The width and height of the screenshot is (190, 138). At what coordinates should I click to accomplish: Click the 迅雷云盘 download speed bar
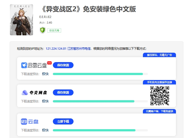(x=100, y=74)
